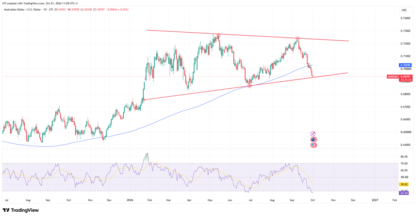The height and width of the screenshot is (217, 416).
Task: Click the 50.00 RSI axis label
Action: point(404,177)
